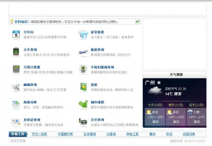Click the chef hat 家常菜谱 icon

pyautogui.click(x=83, y=34)
